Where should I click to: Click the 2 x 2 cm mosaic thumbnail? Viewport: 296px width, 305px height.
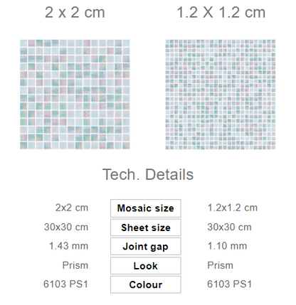tap(75, 95)
